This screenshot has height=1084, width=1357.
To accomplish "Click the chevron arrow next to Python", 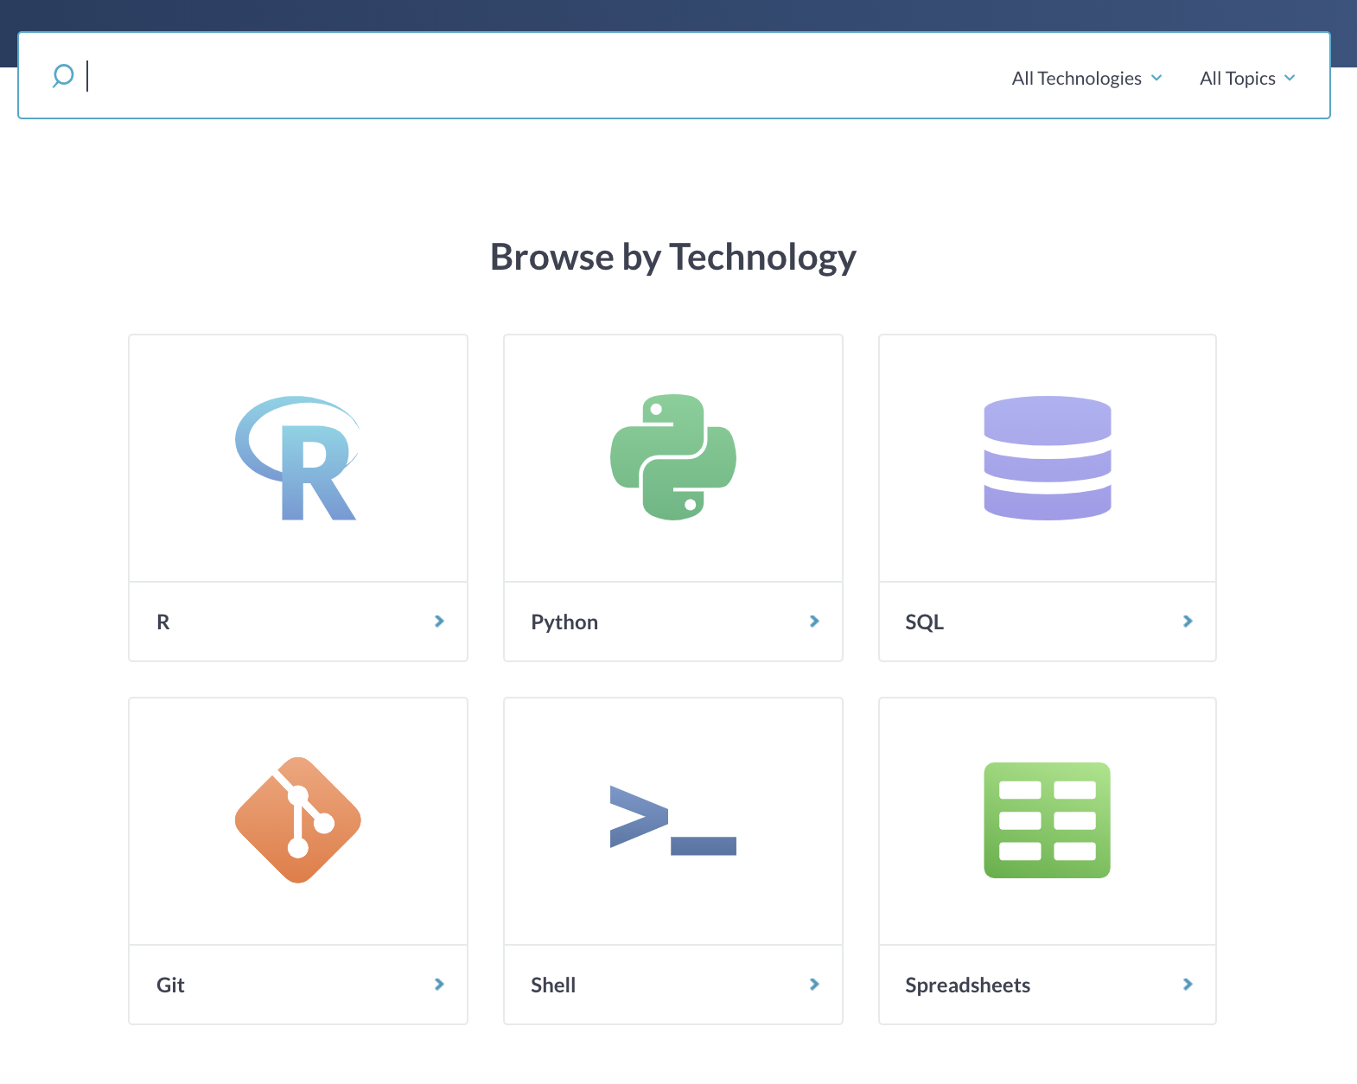I will pos(814,621).
